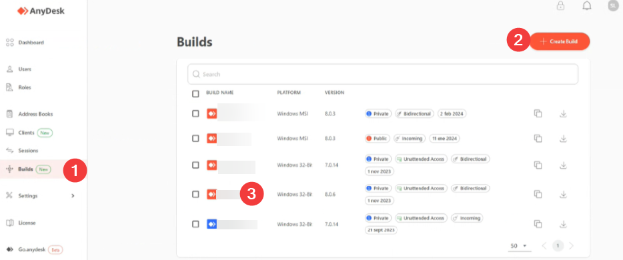Screen dimensions: 623x260
Task: Select all builds with header checkbox
Action: (x=195, y=94)
